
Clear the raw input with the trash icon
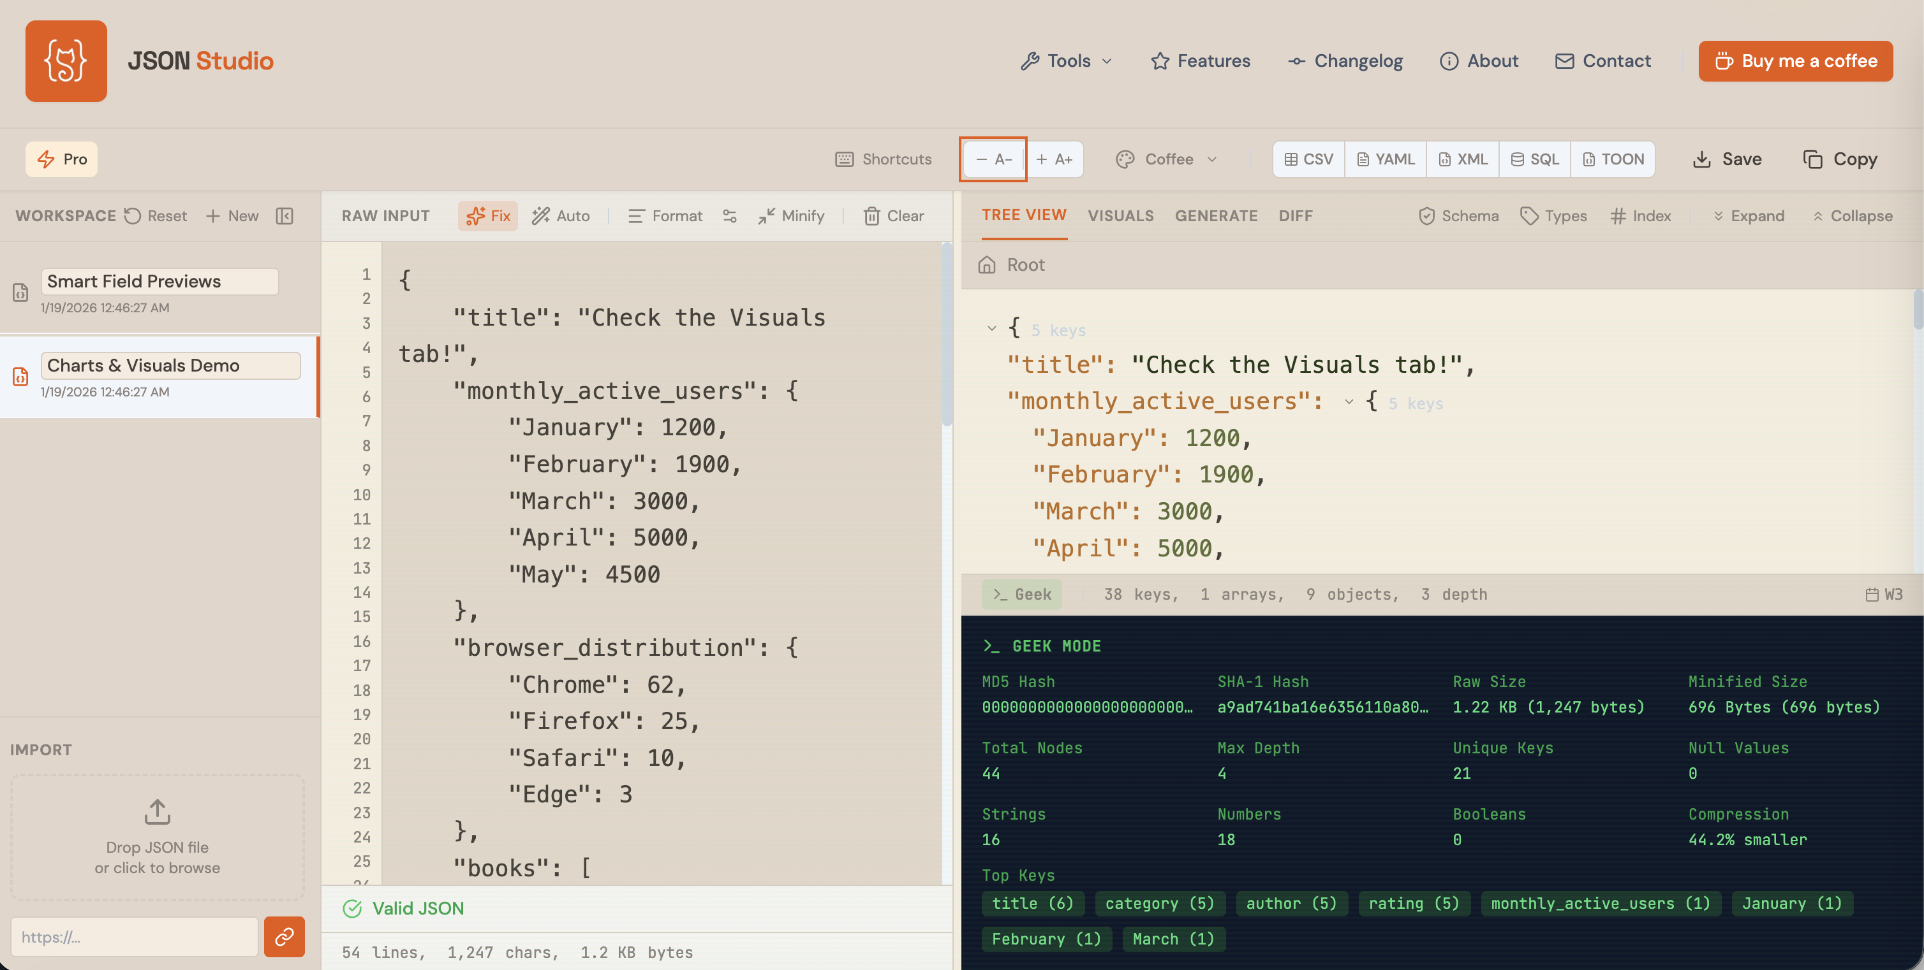[892, 215]
